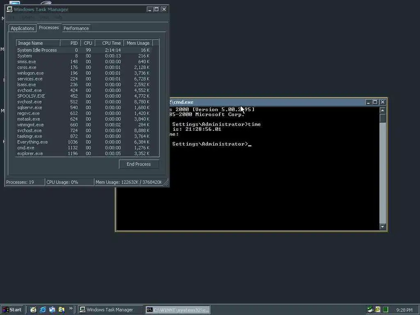Open the Help menu in Task Manager

tap(58, 18)
